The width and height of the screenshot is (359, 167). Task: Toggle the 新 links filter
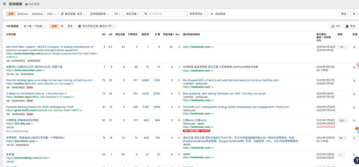(x=62, y=26)
